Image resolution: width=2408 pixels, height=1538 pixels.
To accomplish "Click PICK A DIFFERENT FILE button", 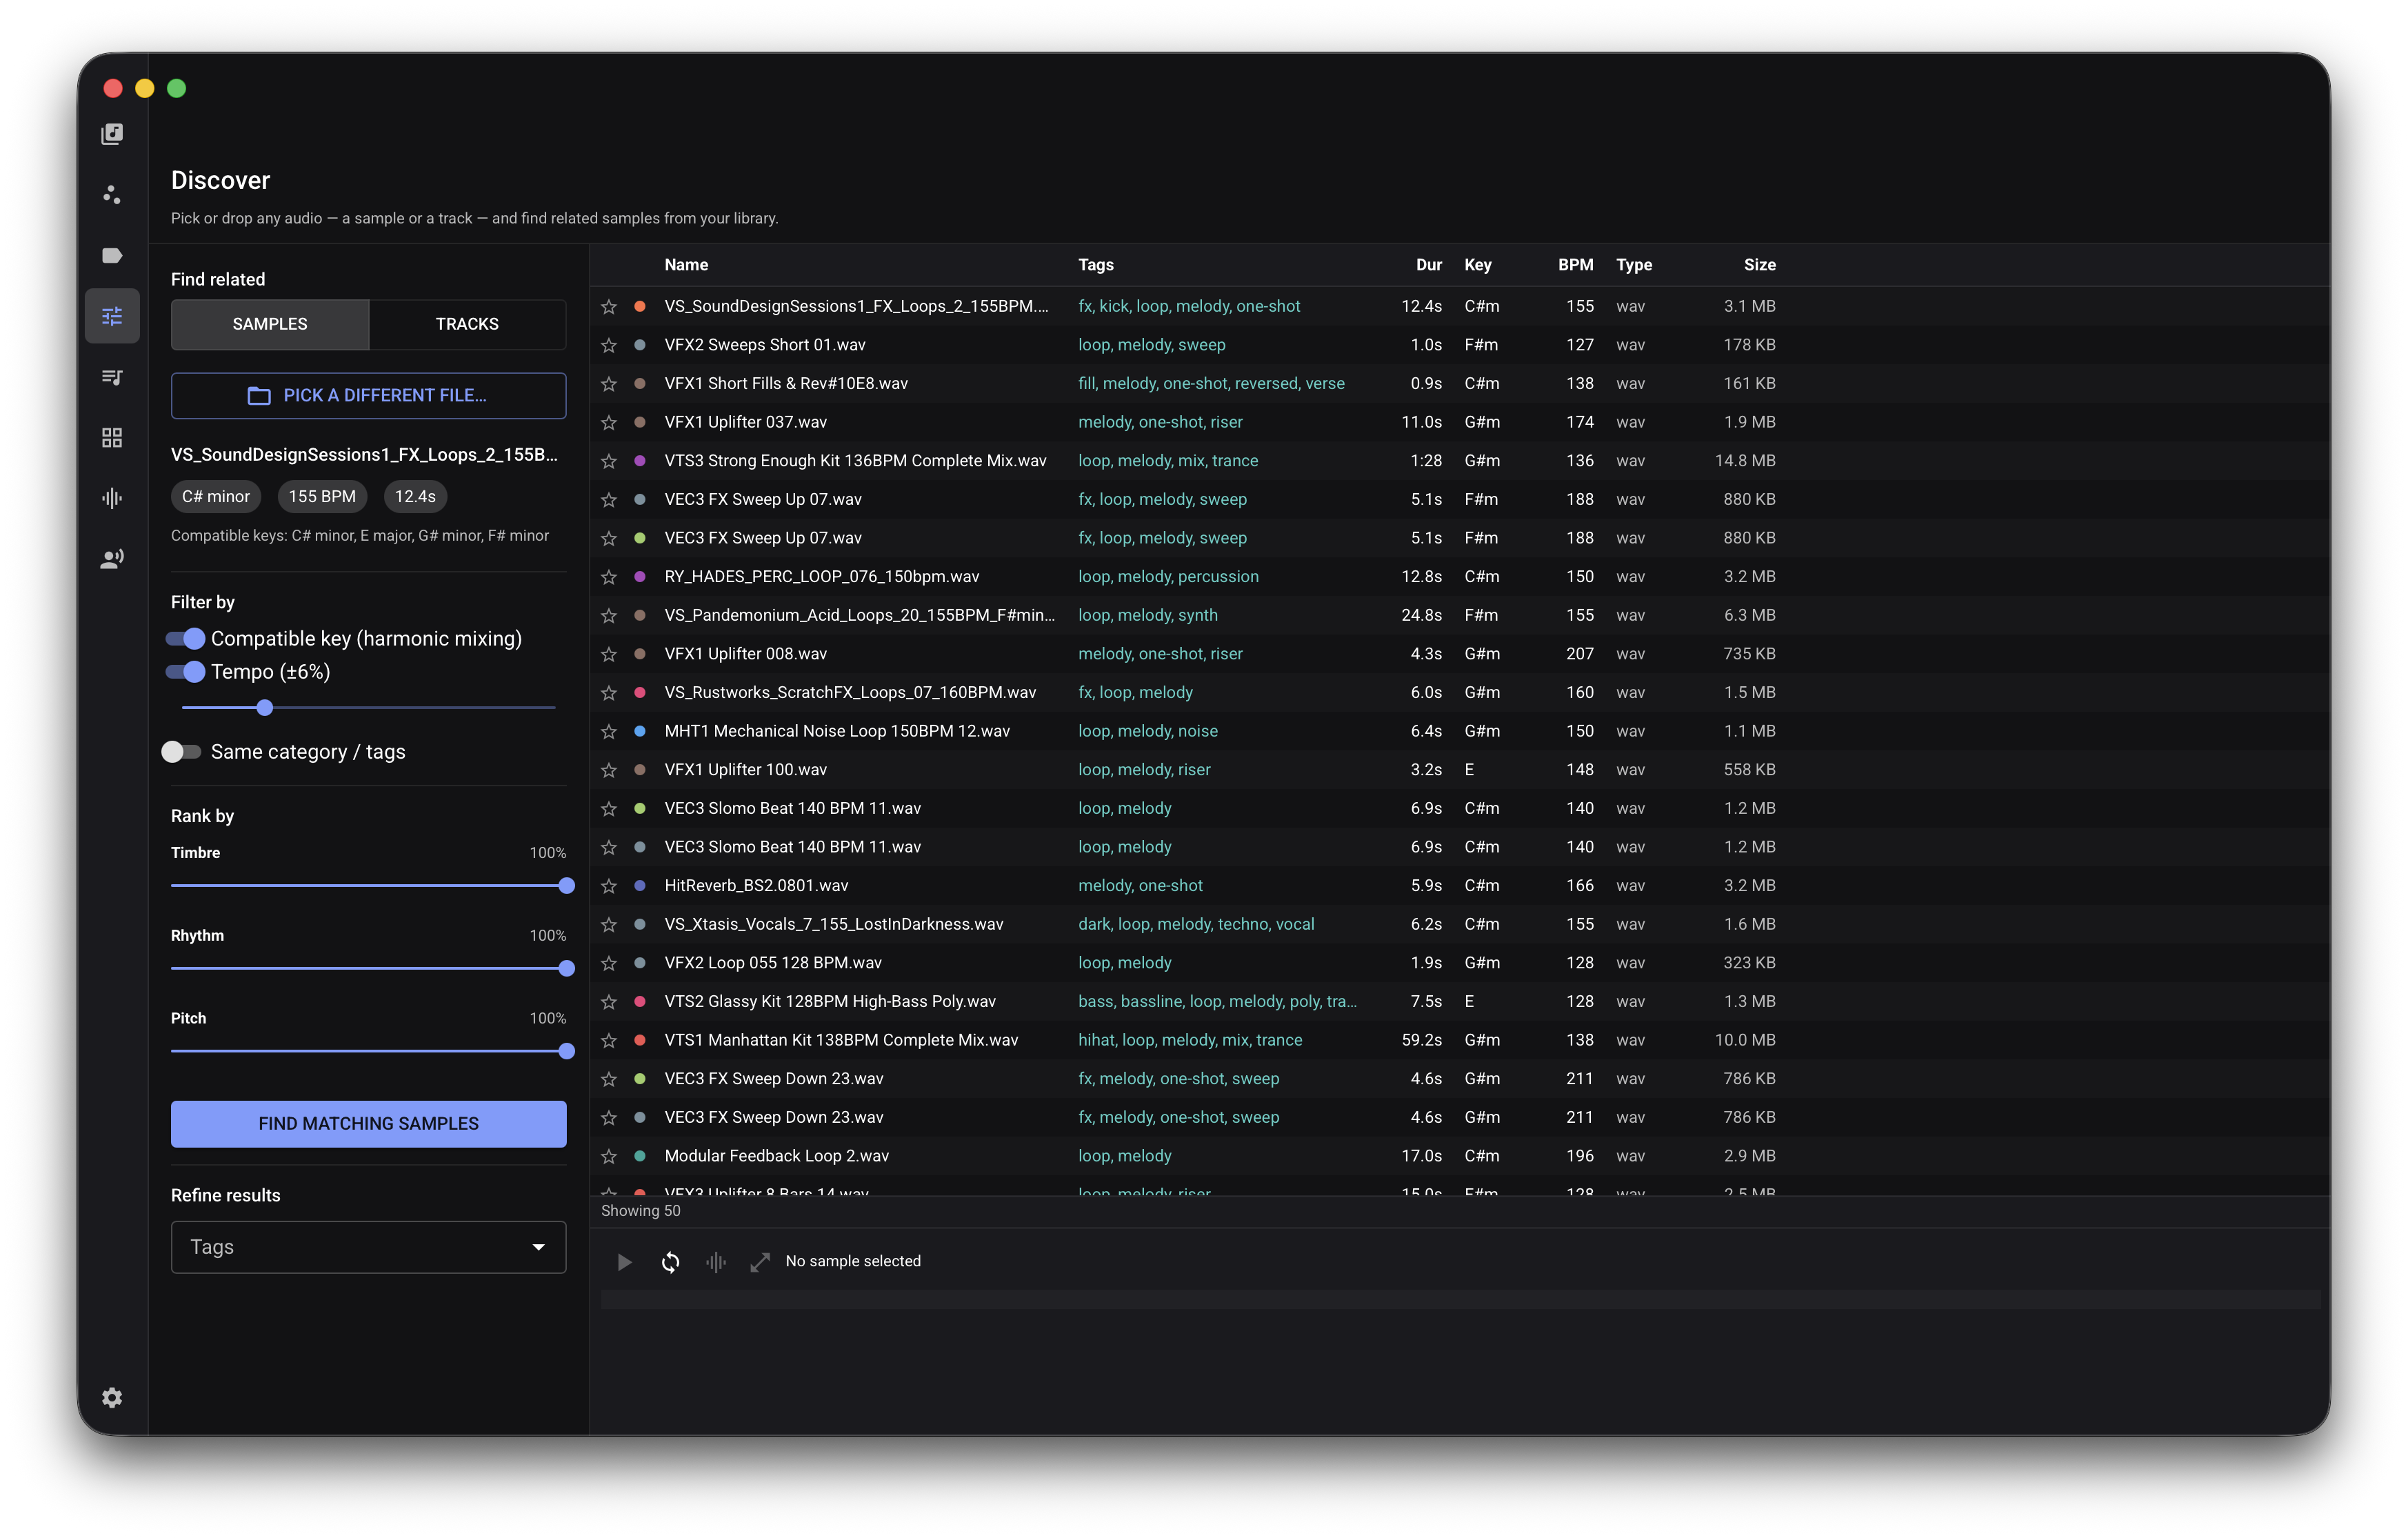I will point(368,395).
